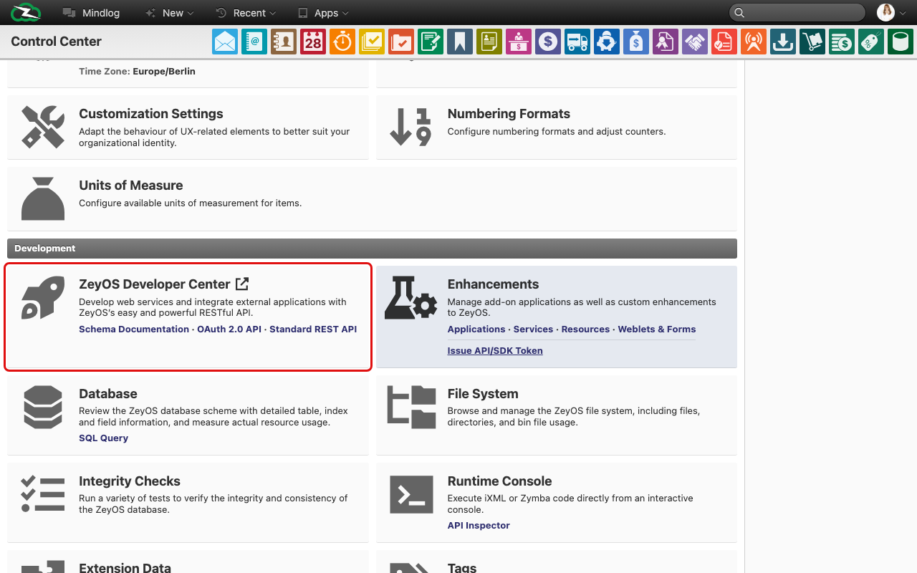
Task: Open the yellow tasks checkmark icon
Action: 372,42
